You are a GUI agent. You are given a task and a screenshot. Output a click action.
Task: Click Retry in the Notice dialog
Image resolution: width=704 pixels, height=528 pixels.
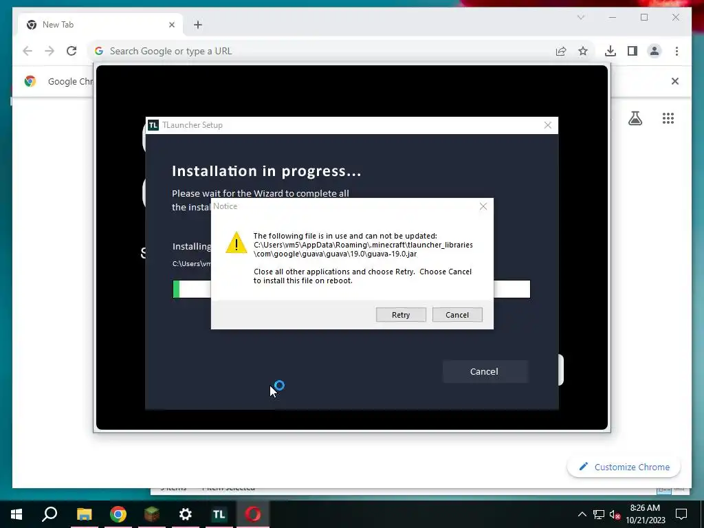401,315
